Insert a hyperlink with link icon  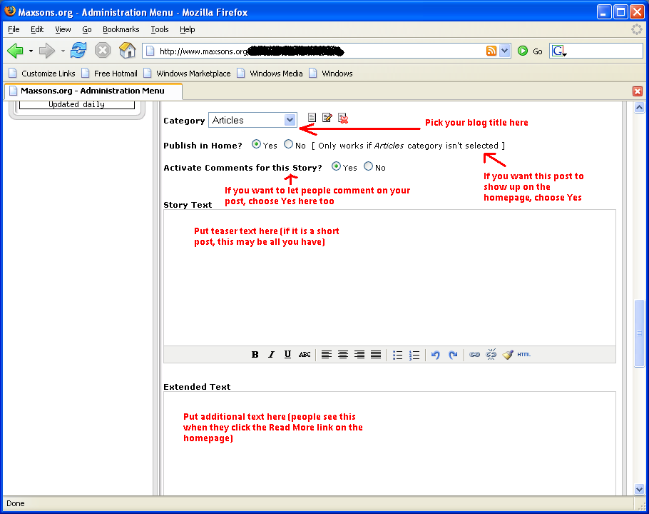click(x=474, y=355)
